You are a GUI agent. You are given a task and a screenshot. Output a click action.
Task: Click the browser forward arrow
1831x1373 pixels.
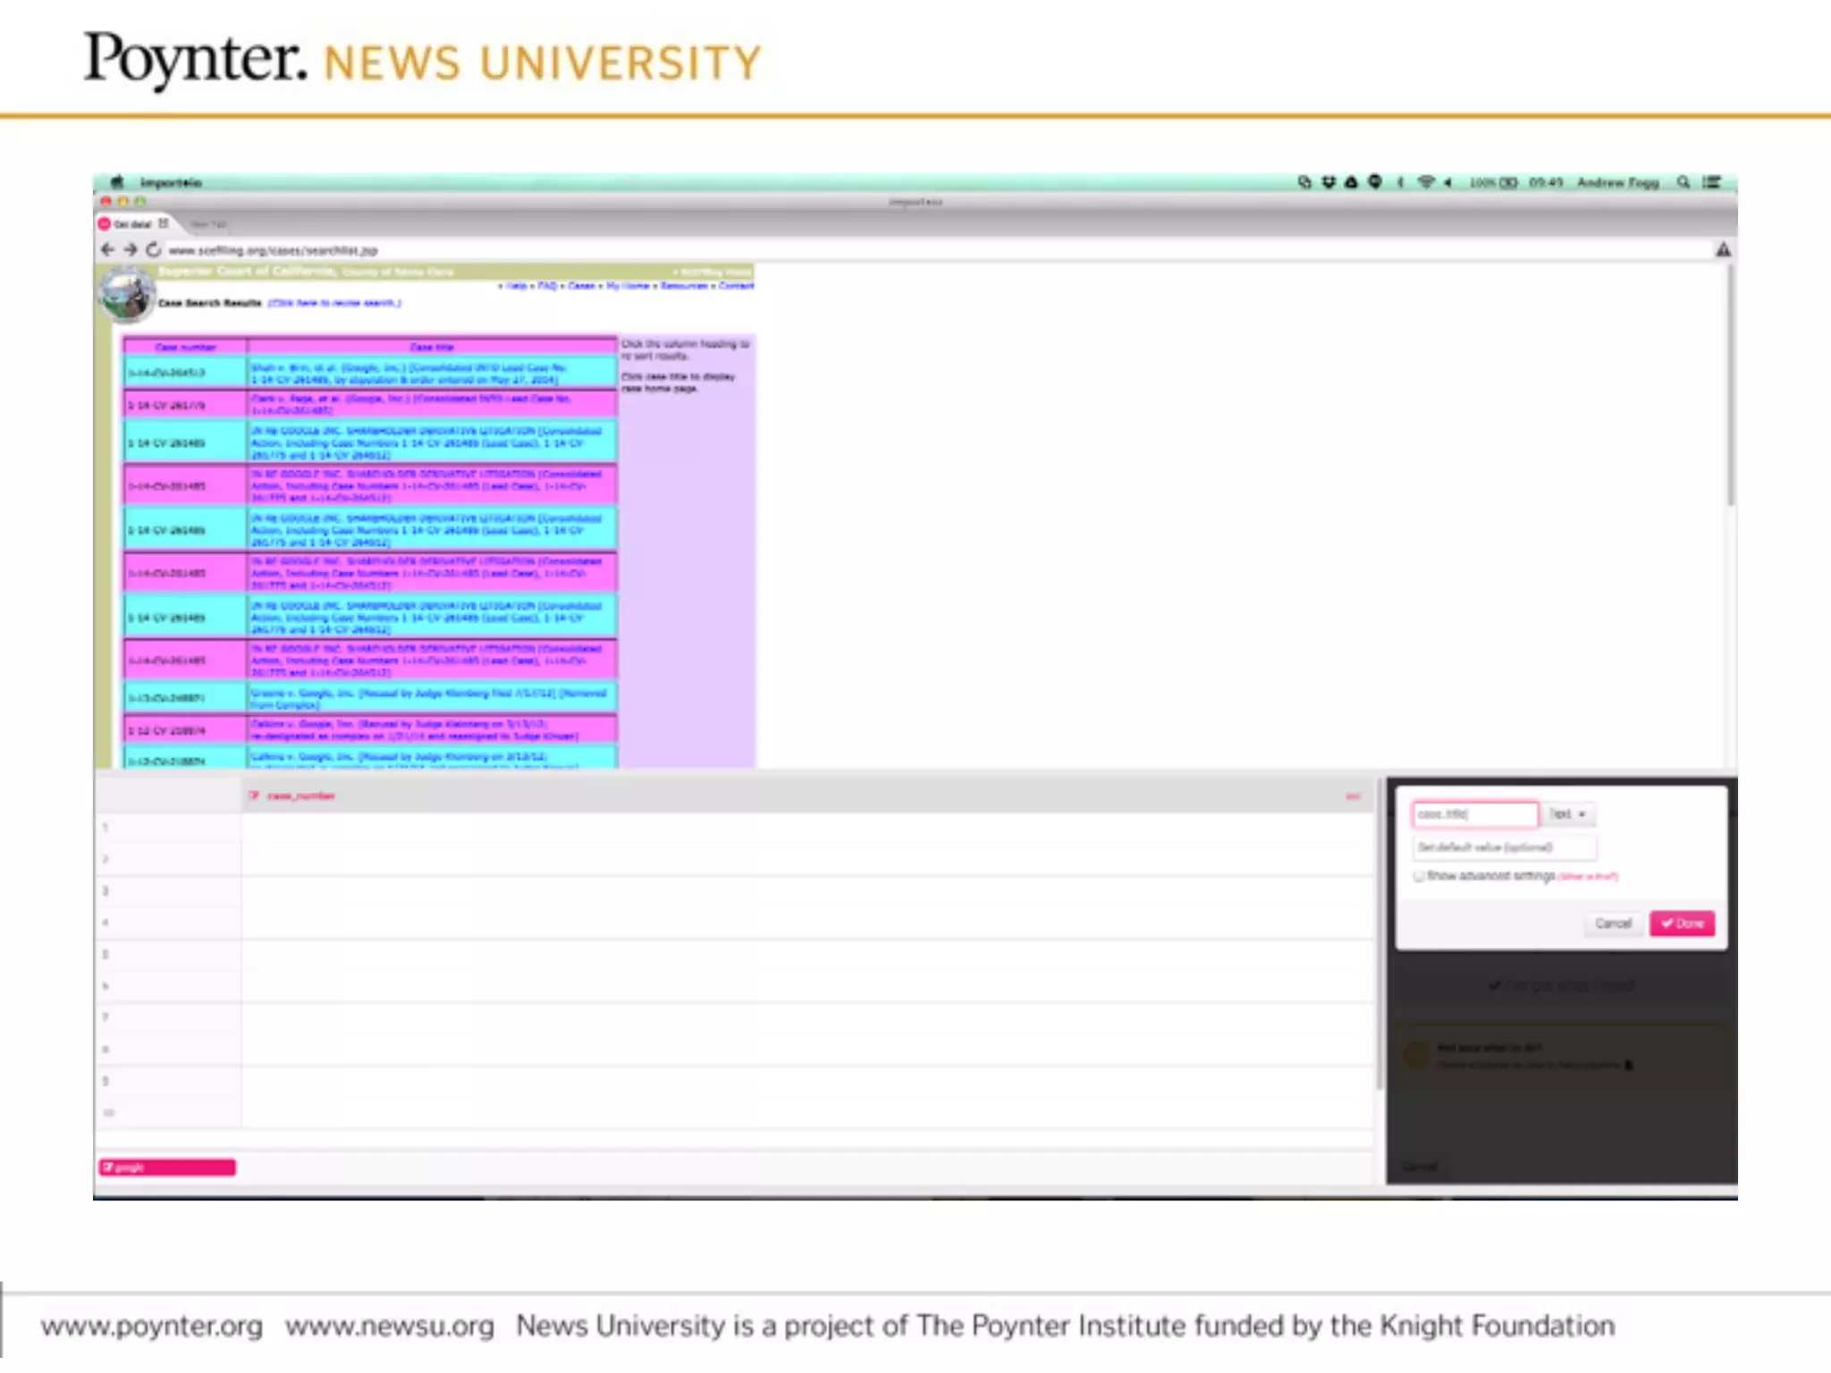pyautogui.click(x=131, y=249)
